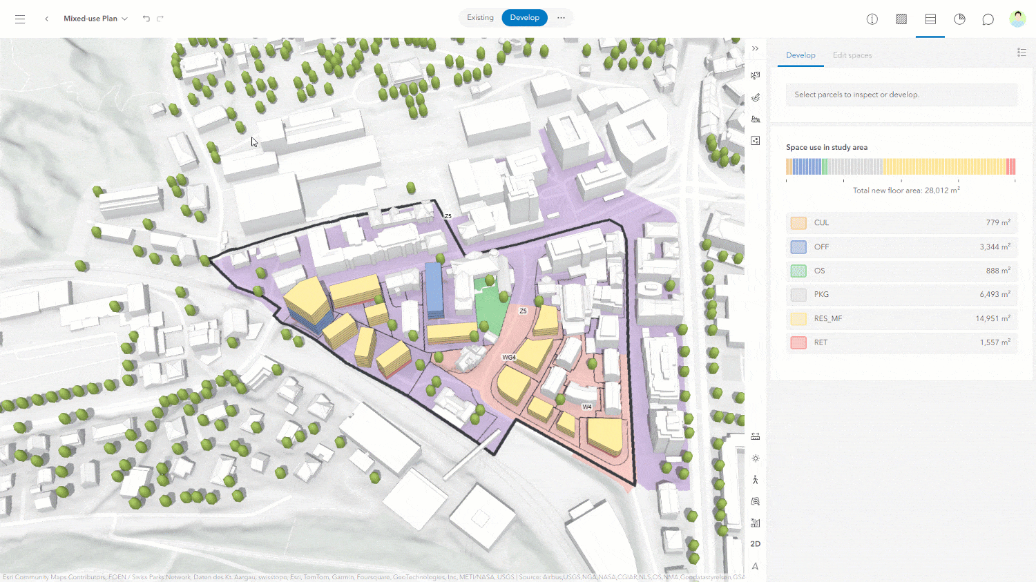Select the Develop tab in the right panel
Screen dimensions: 1036x582
click(x=800, y=55)
